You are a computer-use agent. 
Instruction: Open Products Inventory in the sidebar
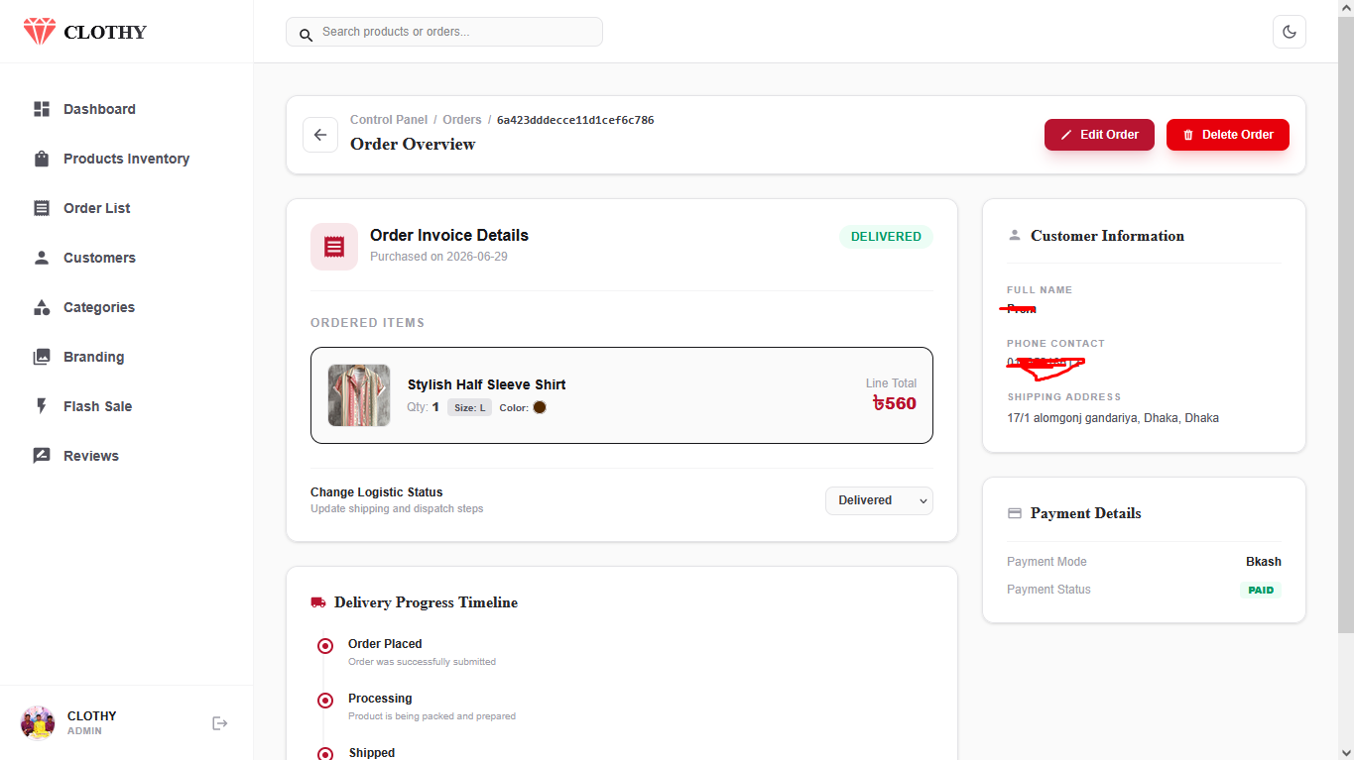click(126, 159)
